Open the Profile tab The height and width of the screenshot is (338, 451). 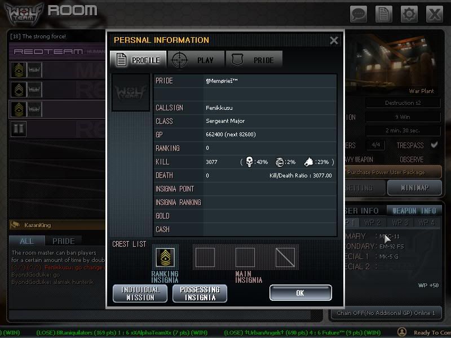tap(138, 60)
